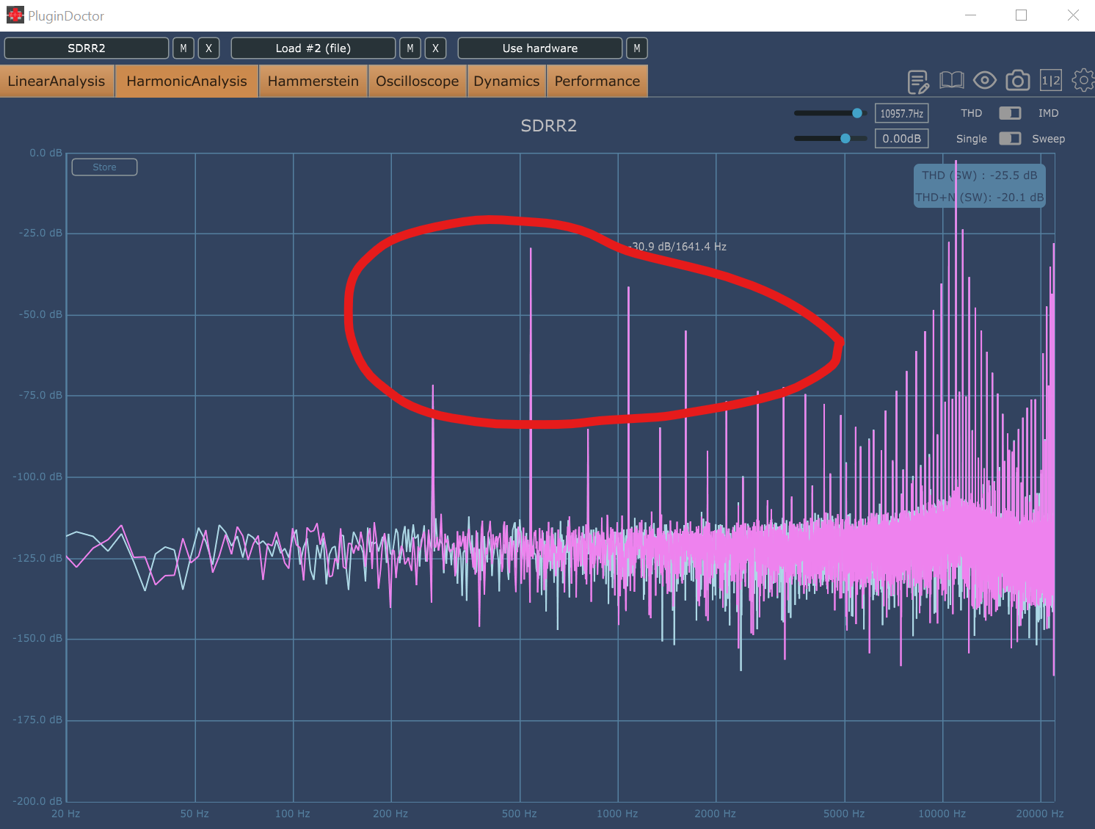Switch to the LinearAnalysis tab
1095x829 pixels.
click(x=57, y=82)
